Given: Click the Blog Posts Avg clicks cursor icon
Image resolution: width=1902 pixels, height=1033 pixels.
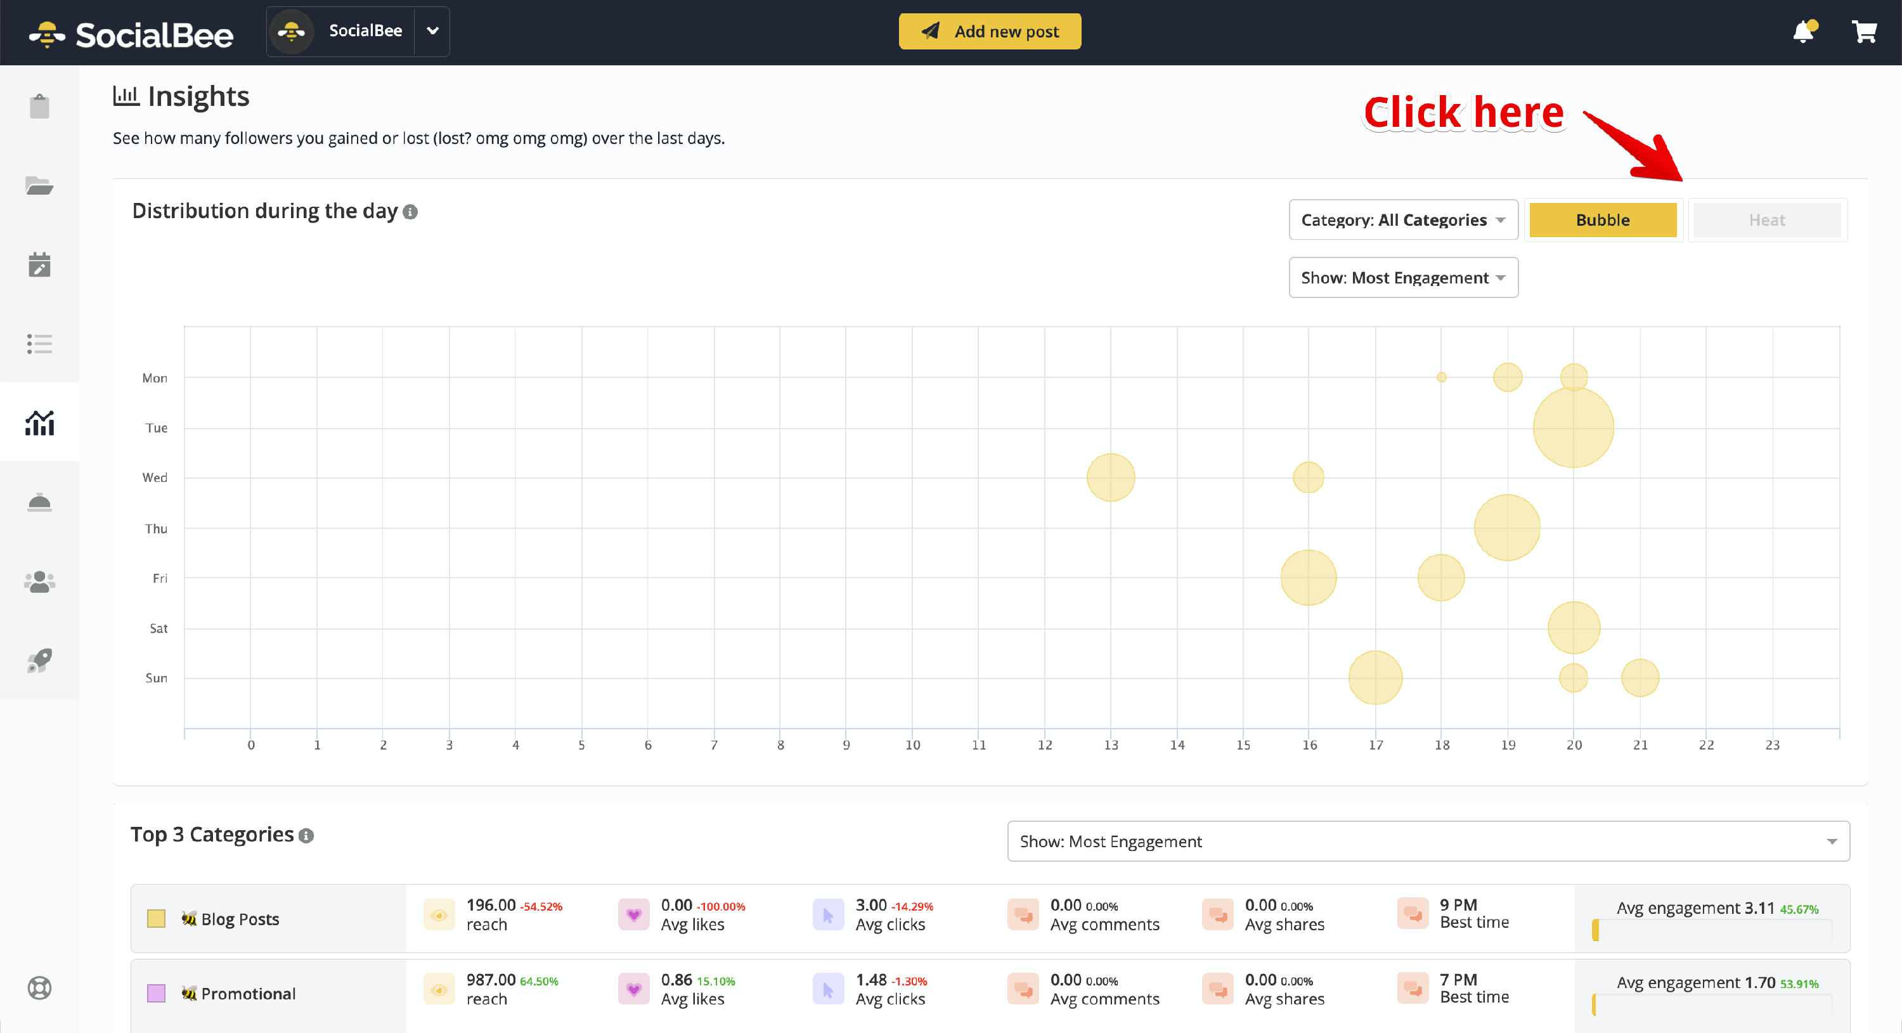Looking at the screenshot, I should [829, 914].
